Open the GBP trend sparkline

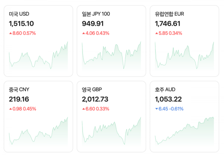111,131
